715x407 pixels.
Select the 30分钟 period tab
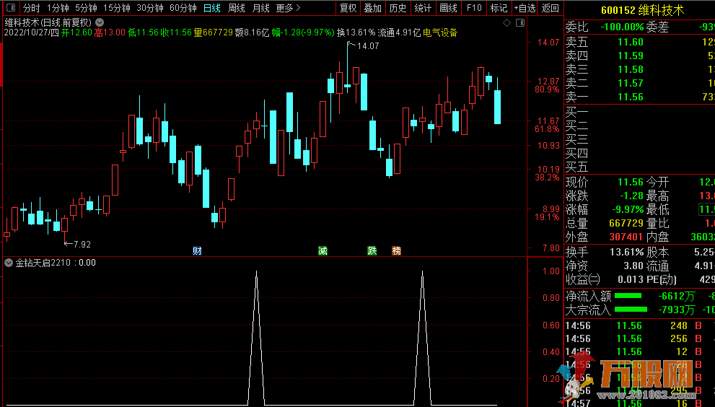tap(150, 9)
